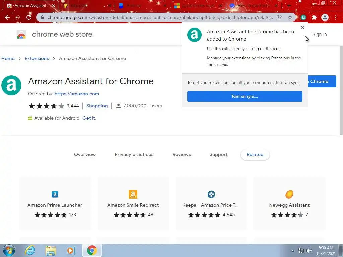Open the Keepa - Amazon Price T... card title
Viewport: 343px width, 257px height.
click(x=210, y=205)
